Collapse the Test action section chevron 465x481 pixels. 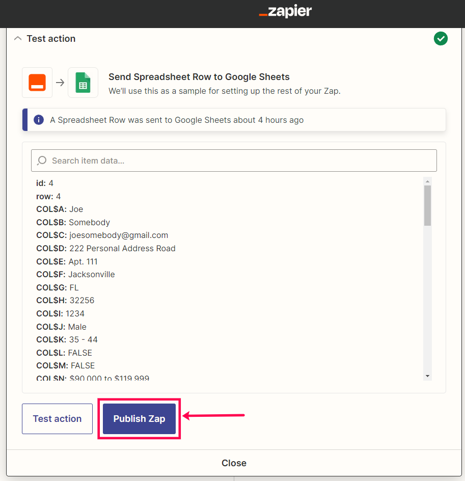18,39
